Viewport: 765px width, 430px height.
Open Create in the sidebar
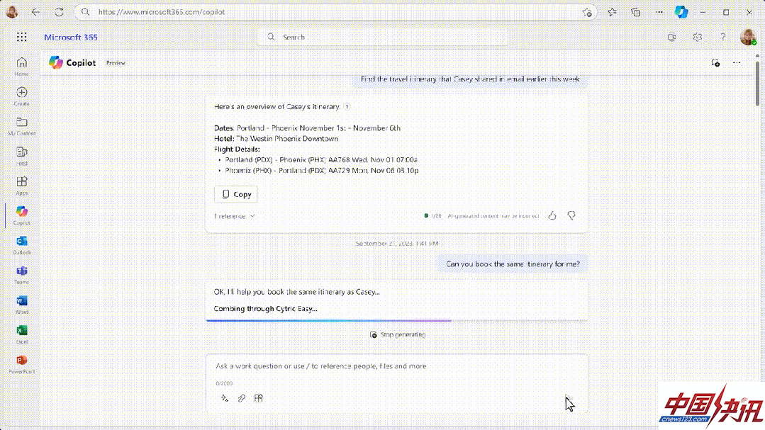(x=21, y=96)
